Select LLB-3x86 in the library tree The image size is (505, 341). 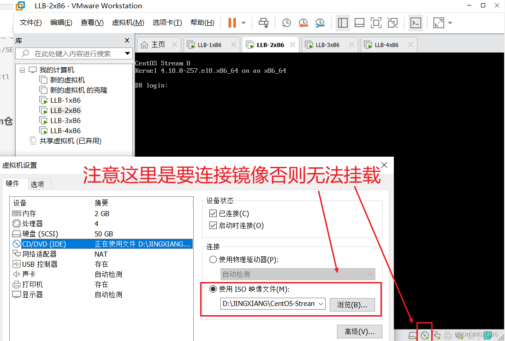[65, 121]
